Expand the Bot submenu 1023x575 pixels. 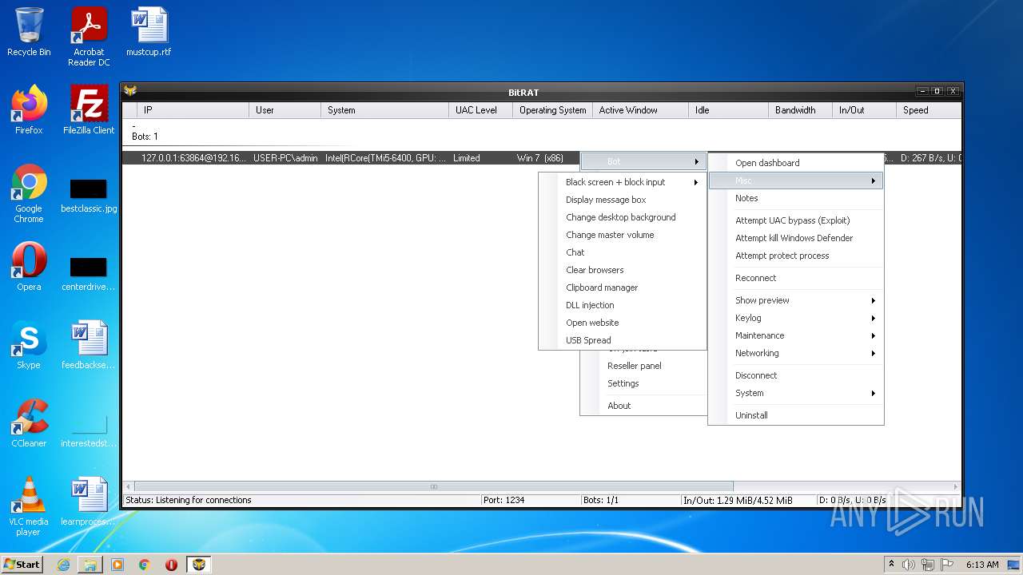click(x=643, y=161)
